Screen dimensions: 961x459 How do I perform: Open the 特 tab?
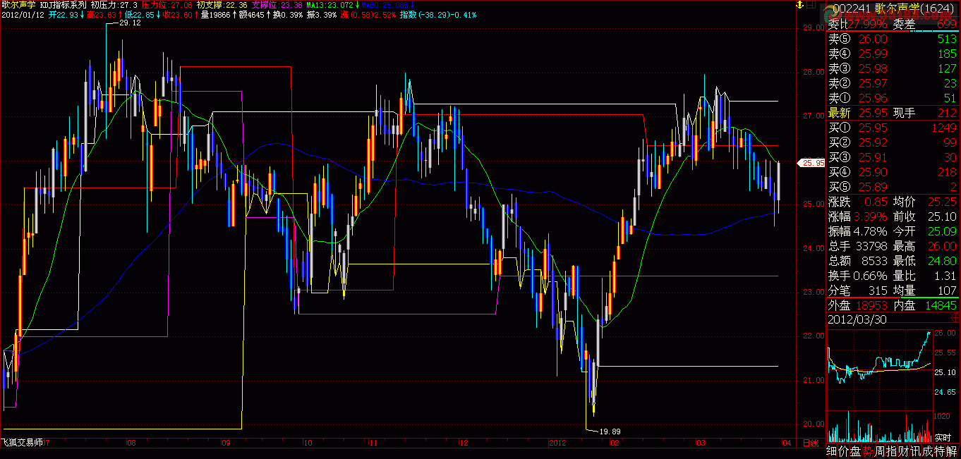coord(940,452)
